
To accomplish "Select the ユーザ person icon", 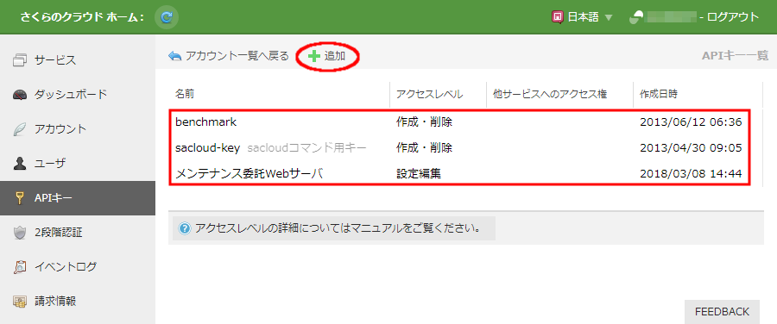I will tap(19, 164).
